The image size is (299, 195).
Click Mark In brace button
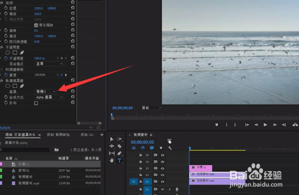click(x=227, y=125)
